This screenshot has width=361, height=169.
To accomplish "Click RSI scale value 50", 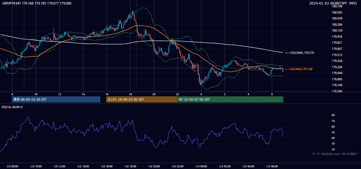I will tap(333, 132).
